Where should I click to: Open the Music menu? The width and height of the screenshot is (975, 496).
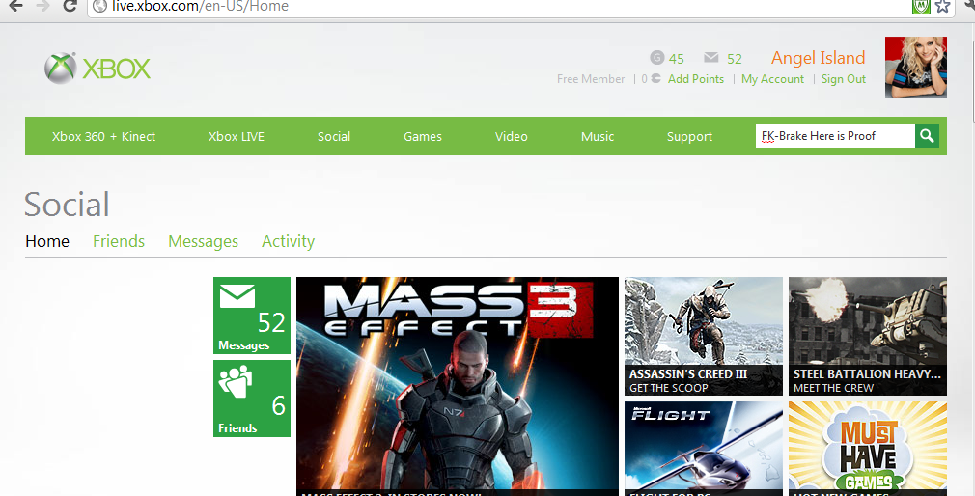coord(598,136)
